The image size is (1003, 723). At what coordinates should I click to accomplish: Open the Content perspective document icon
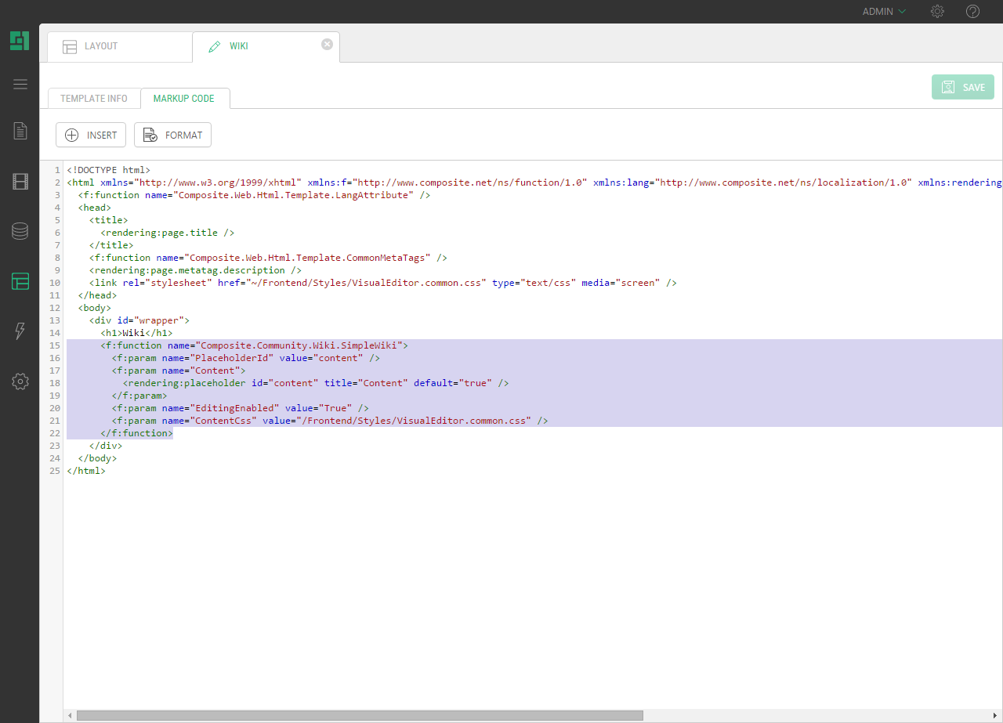coord(20,131)
